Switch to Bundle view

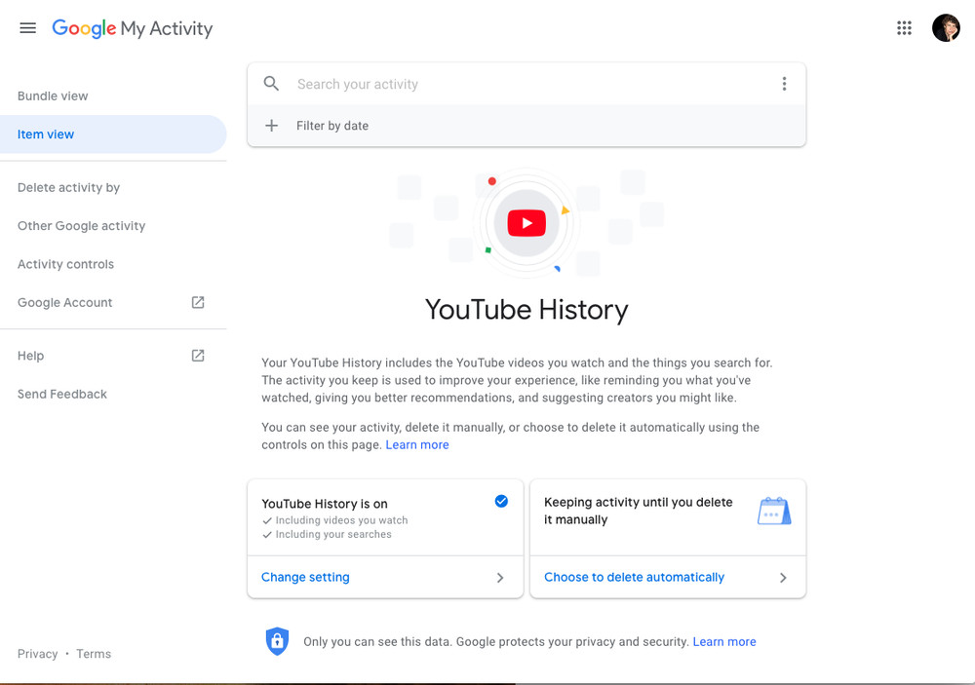tap(53, 95)
